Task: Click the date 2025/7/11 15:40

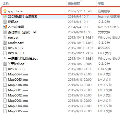Action: 80,11
